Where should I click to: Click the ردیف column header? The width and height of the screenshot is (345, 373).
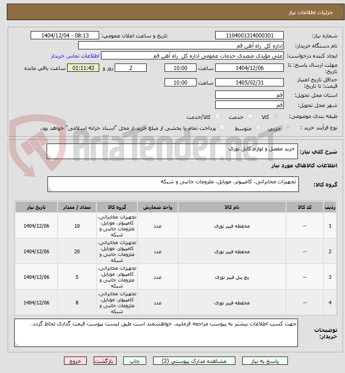click(330, 207)
